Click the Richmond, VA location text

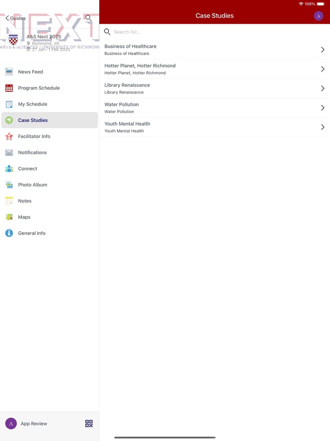tap(45, 43)
